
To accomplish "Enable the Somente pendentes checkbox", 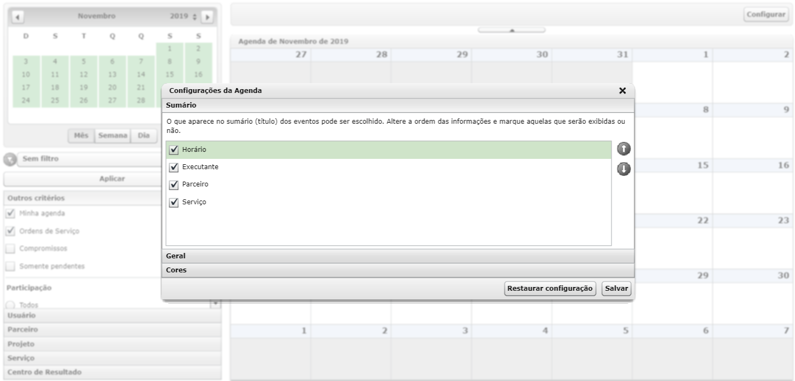I will coord(10,266).
